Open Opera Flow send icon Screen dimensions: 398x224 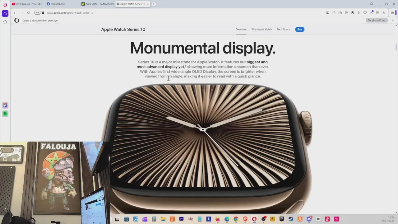coord(359,13)
